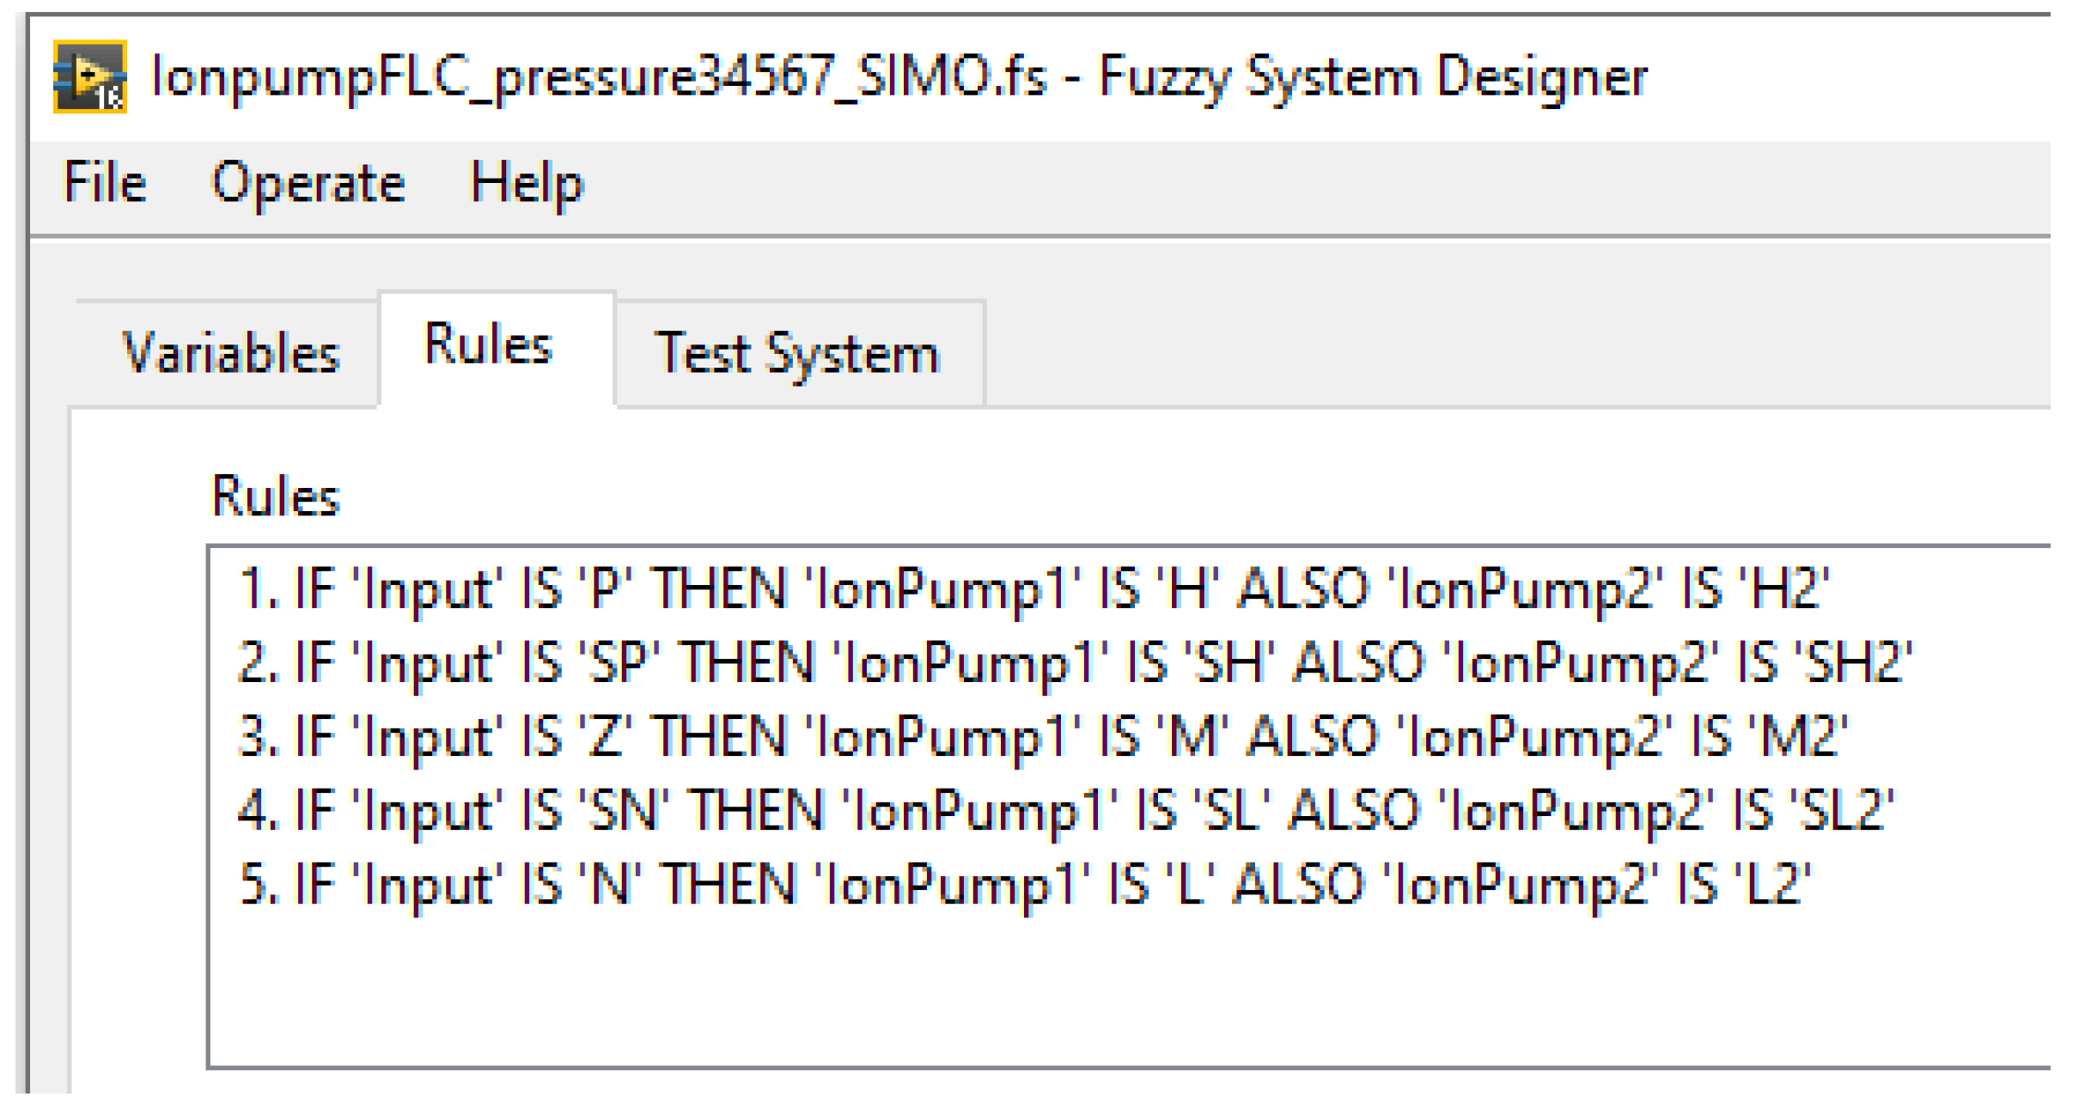Switch to the Variables tab
This screenshot has width=2079, height=1109.
230,353
